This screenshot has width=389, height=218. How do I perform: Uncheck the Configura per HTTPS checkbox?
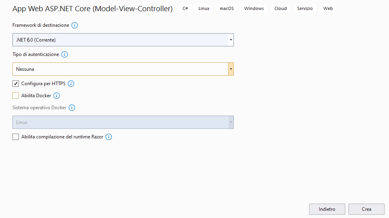(x=16, y=84)
